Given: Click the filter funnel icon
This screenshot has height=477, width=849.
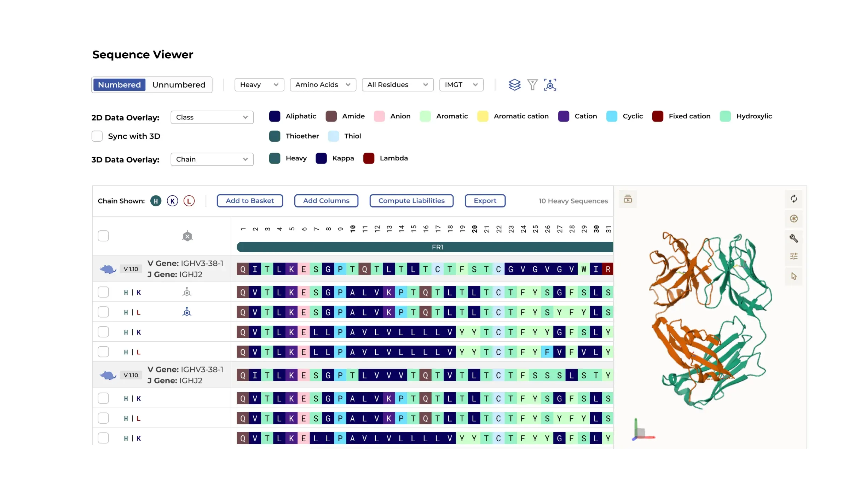Looking at the screenshot, I should click(532, 85).
